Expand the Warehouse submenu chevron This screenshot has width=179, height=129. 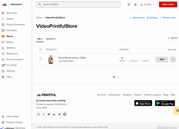tap(27, 54)
